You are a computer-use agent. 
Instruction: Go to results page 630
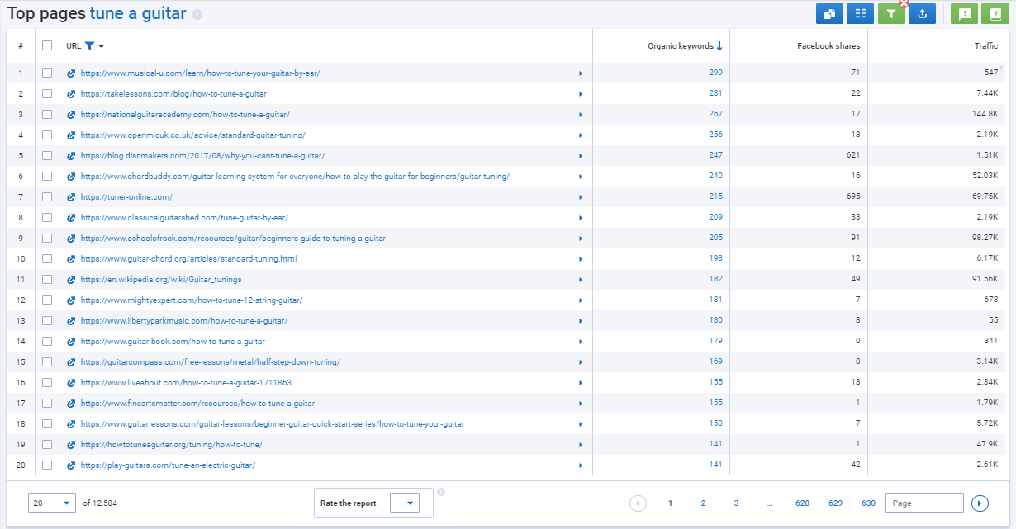pyautogui.click(x=868, y=503)
